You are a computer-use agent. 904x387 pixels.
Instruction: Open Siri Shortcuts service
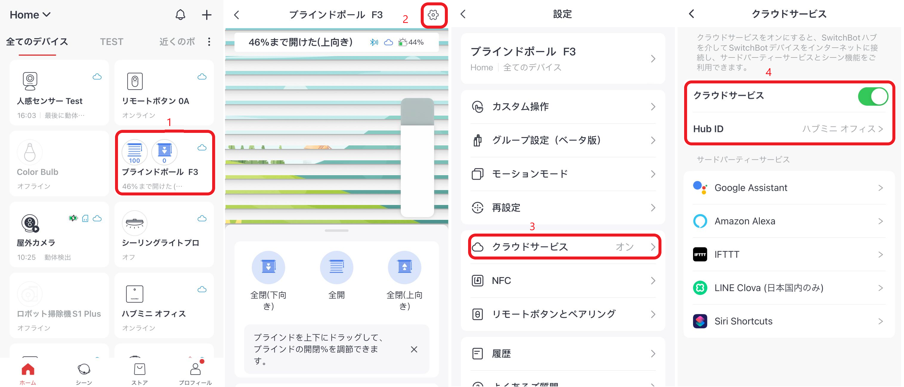point(789,321)
